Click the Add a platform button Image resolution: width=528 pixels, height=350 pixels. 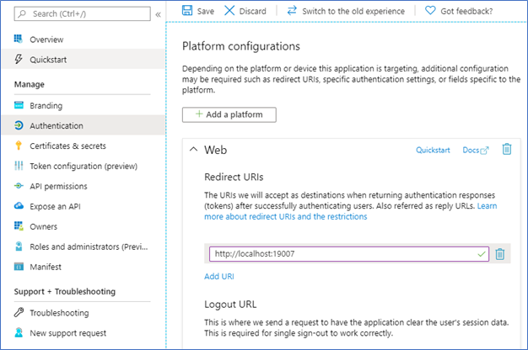click(x=229, y=114)
